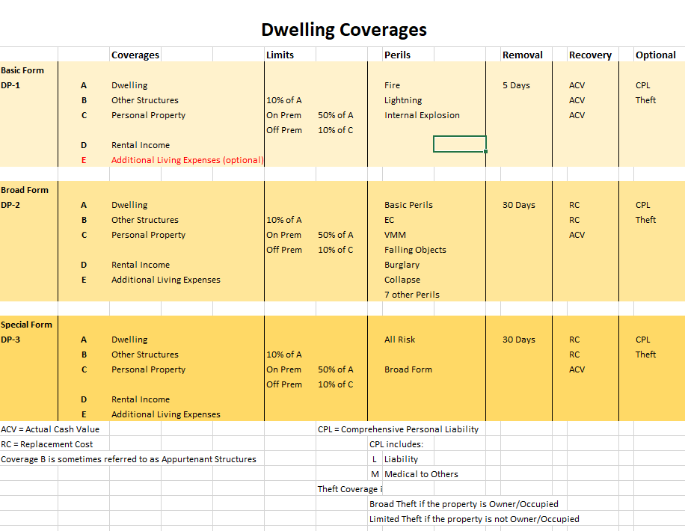This screenshot has height=531, width=685.
Task: Click the Limited Theft note cell
Action: click(474, 519)
